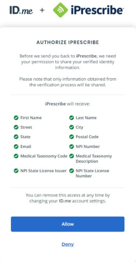Image resolution: width=136 pixels, height=262 pixels.
Task: Click the check beside Medical Taxonomy Code
Action: (x=16, y=156)
